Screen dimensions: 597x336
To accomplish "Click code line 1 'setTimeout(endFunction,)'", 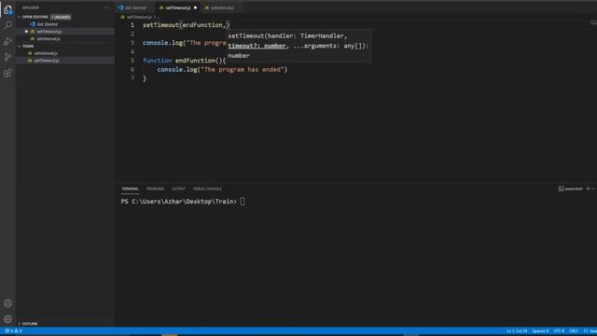I will pyautogui.click(x=187, y=25).
